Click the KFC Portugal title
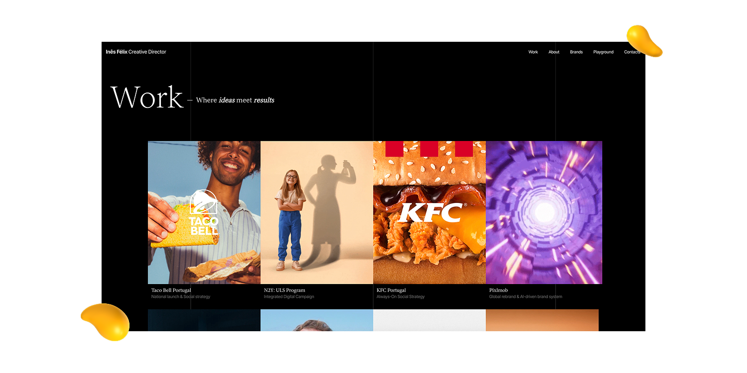This screenshot has height=373, width=747. tap(391, 290)
